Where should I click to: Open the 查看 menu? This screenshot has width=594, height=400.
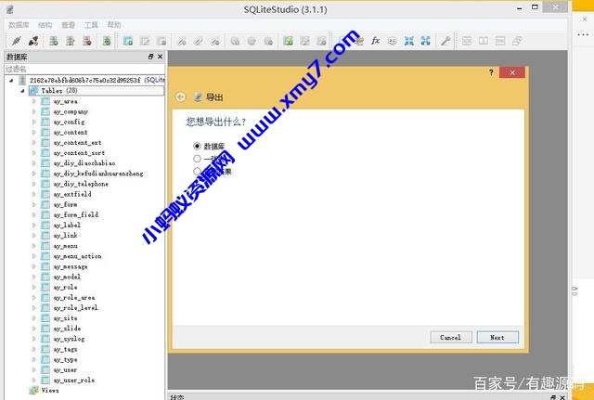[68, 25]
